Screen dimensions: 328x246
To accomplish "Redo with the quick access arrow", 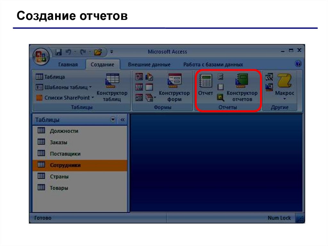I will coord(83,52).
